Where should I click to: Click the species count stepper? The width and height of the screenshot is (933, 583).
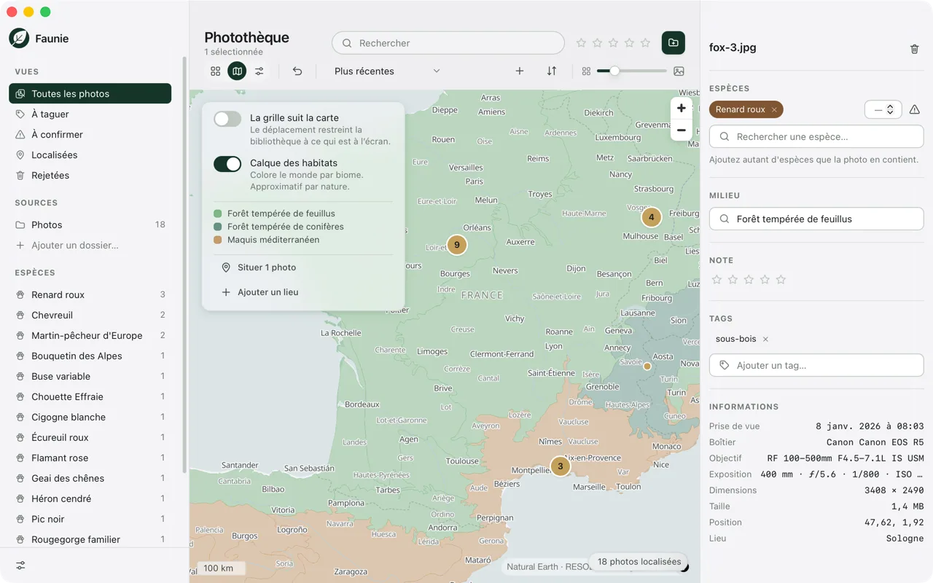click(x=883, y=109)
